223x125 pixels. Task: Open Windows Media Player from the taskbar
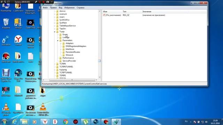[34, 122]
